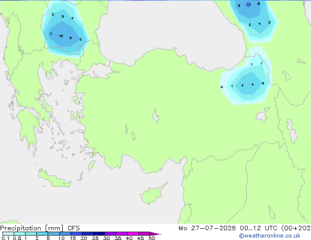Click the 10–15 mm legend color swatch

point(65,234)
